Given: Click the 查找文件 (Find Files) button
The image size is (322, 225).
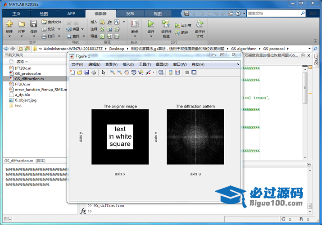Looking at the screenshot, I should pos(51,22).
